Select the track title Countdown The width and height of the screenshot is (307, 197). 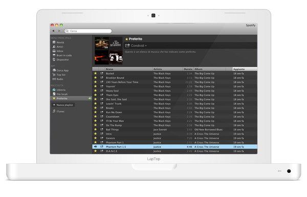point(113,117)
